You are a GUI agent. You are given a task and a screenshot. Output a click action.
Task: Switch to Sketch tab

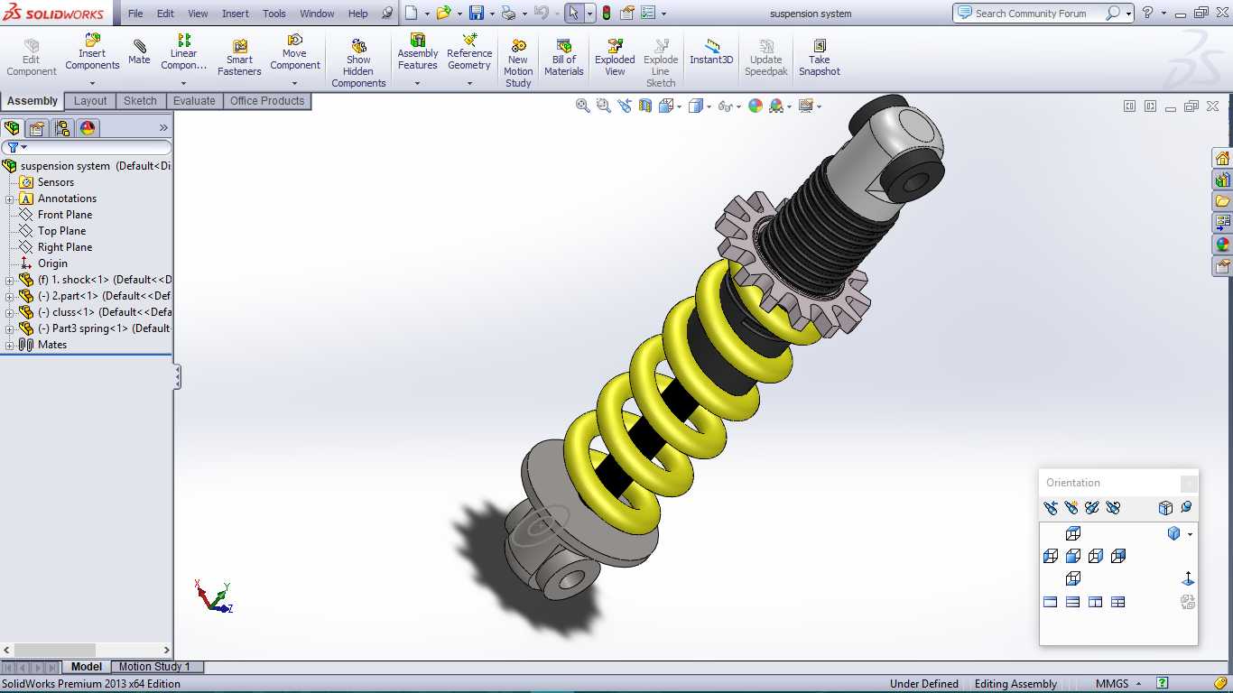140,101
